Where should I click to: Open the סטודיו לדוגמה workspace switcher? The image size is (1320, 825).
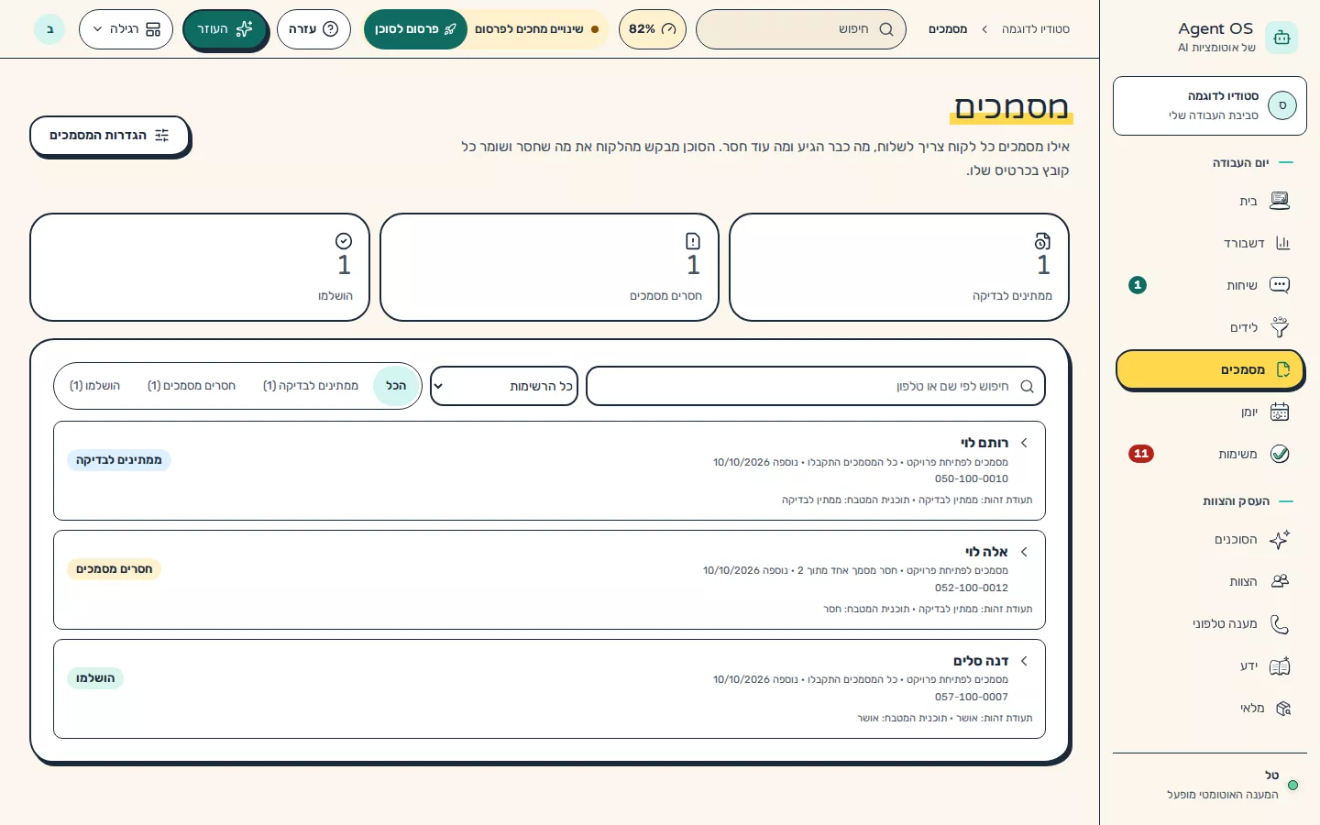pyautogui.click(x=1210, y=105)
